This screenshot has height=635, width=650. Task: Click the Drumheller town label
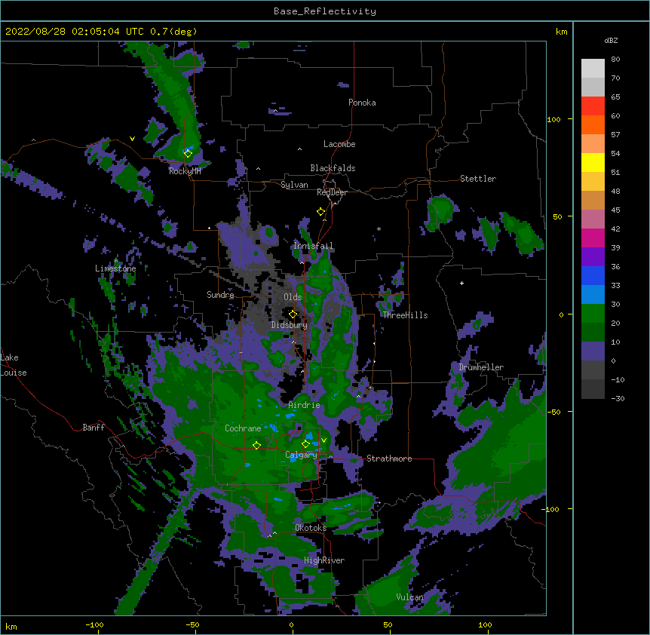pyautogui.click(x=481, y=367)
